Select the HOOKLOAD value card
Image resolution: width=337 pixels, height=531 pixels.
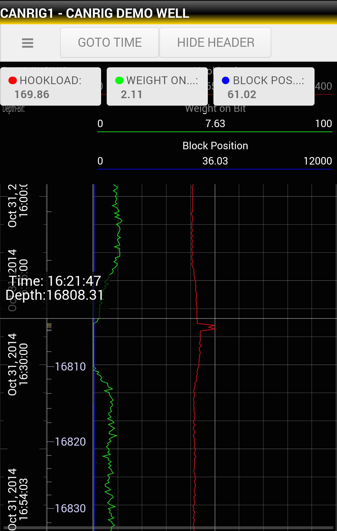click(x=51, y=87)
